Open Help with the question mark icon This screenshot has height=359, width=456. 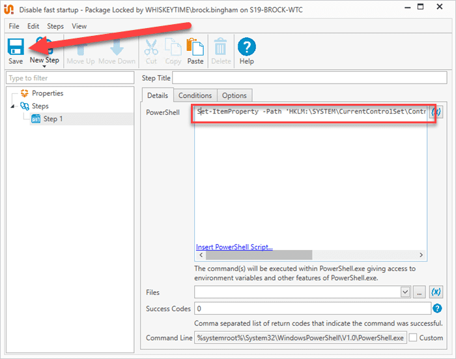(x=247, y=46)
